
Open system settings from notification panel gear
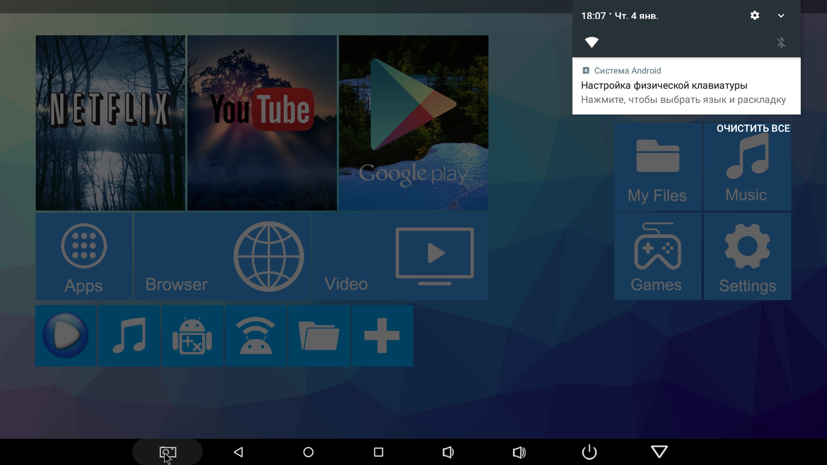[755, 15]
